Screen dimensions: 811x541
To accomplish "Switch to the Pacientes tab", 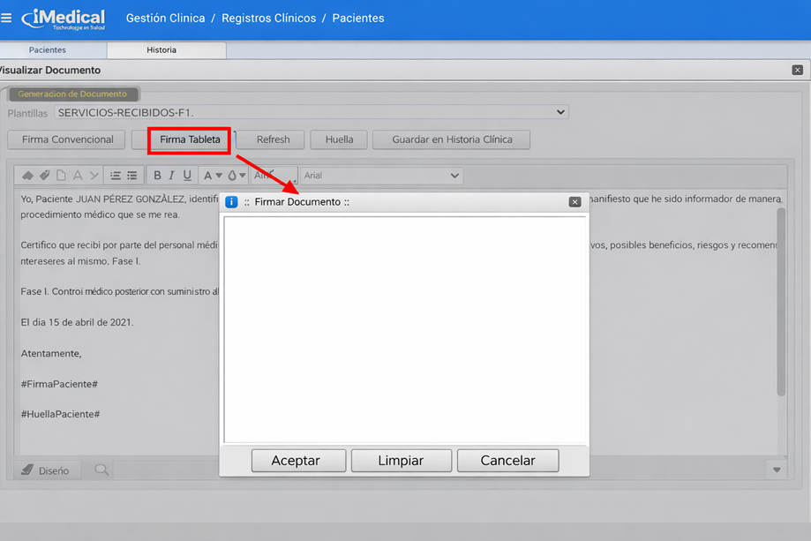I will (48, 50).
